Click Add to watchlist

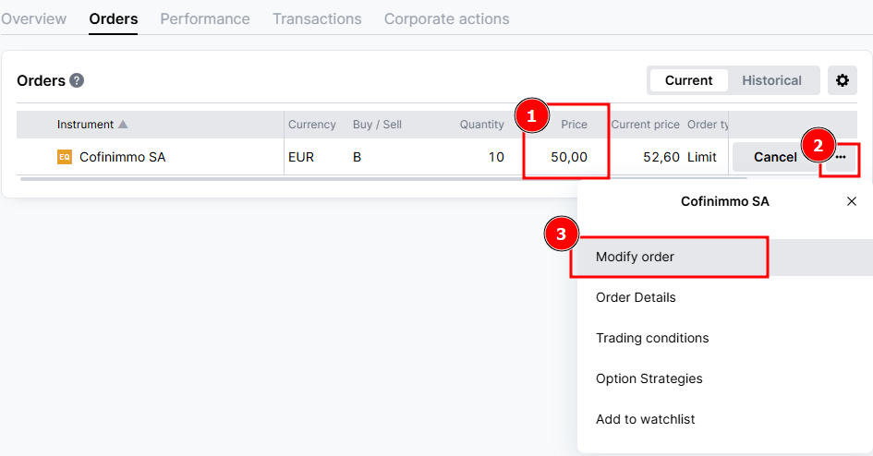point(645,419)
